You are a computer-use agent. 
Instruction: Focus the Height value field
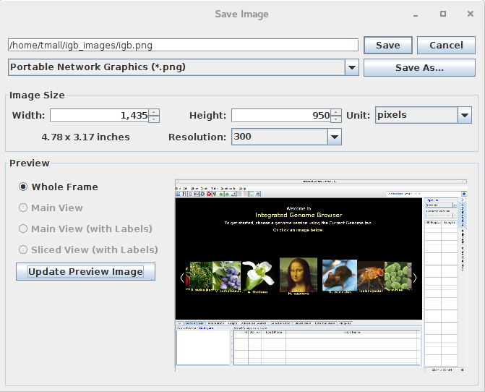coord(281,116)
